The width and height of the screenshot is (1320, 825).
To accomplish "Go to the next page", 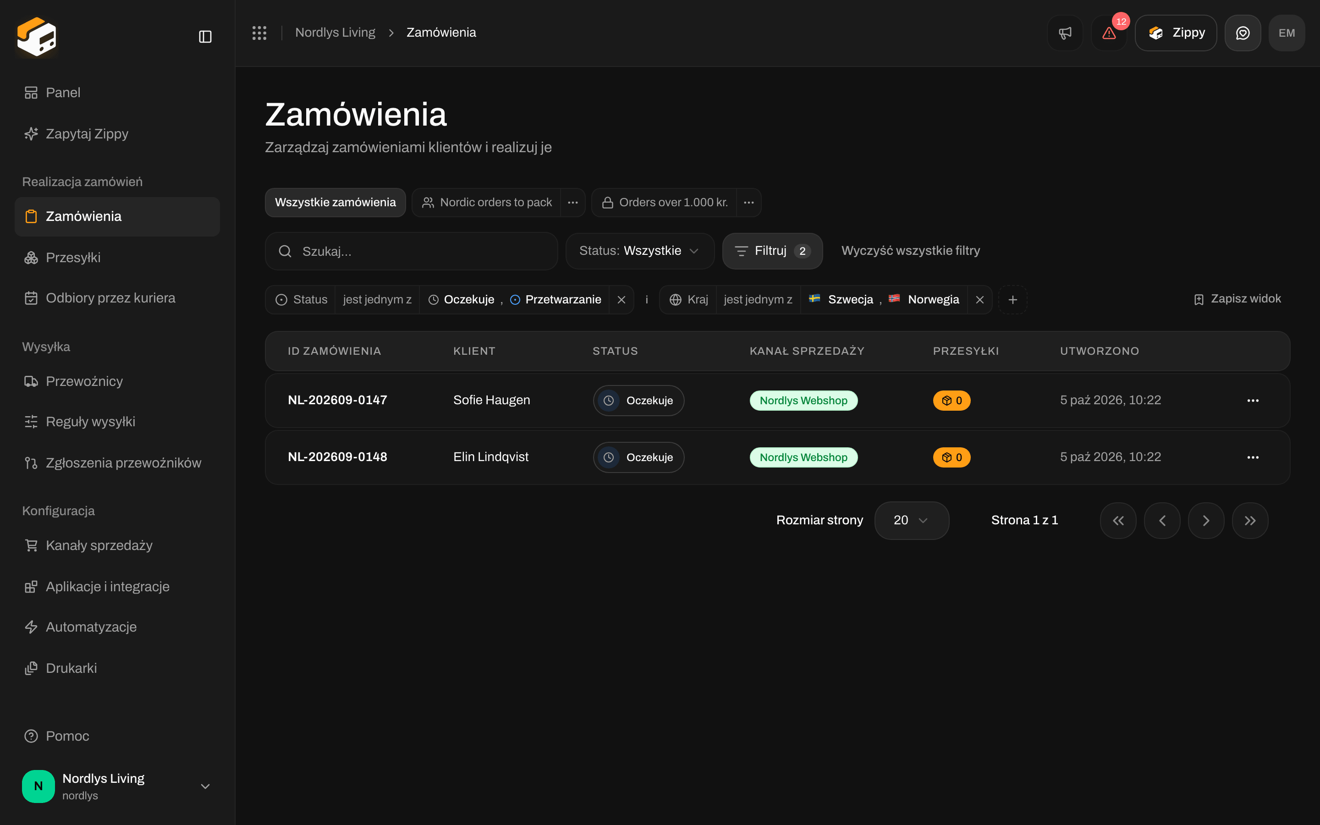I will pyautogui.click(x=1206, y=521).
